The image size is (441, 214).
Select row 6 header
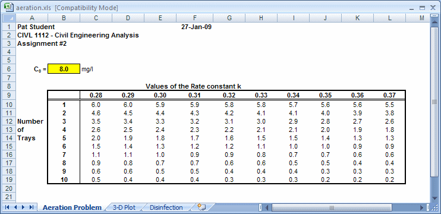tap(9, 69)
